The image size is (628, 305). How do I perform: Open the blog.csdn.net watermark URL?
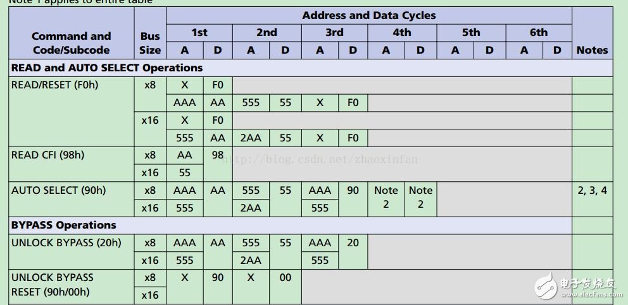[x=320, y=159]
